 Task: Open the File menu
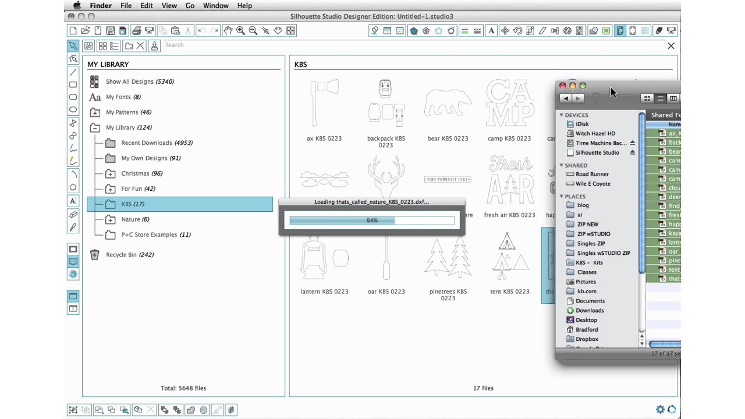click(126, 6)
